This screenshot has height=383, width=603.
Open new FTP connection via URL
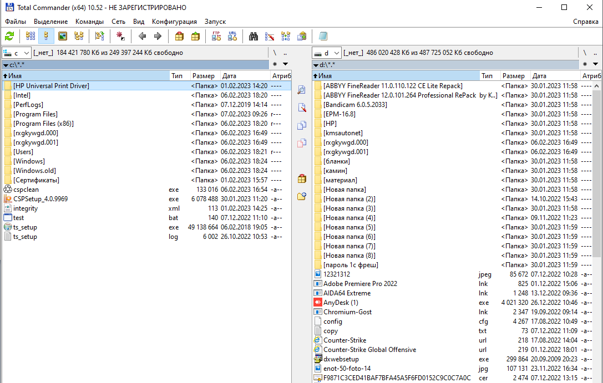click(232, 36)
